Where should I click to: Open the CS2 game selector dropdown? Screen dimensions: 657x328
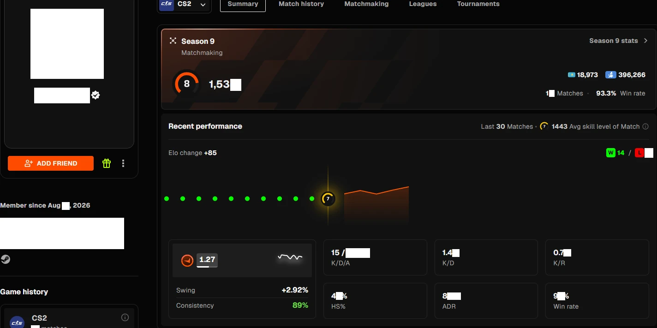[x=184, y=5]
